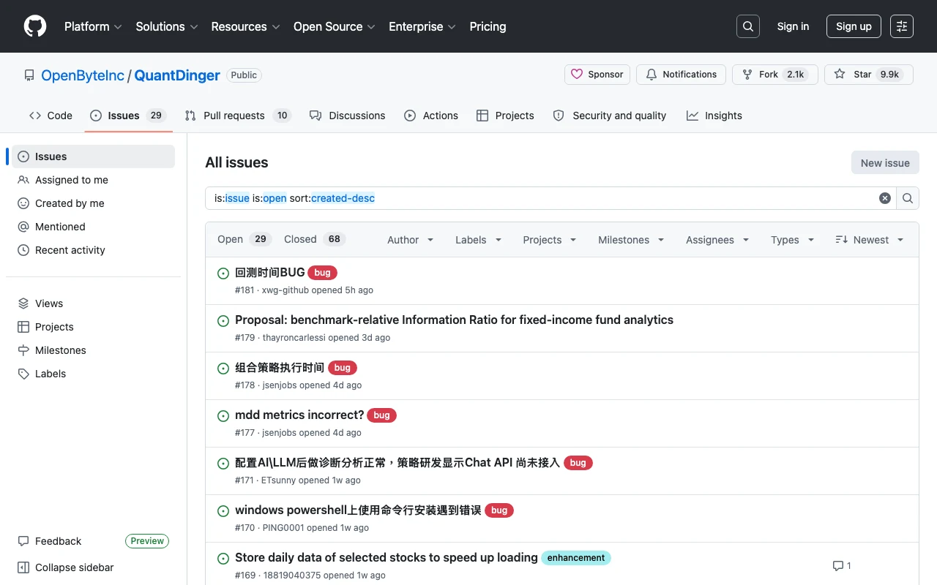
Task: Switch to the repository Projects tab
Action: click(x=505, y=116)
